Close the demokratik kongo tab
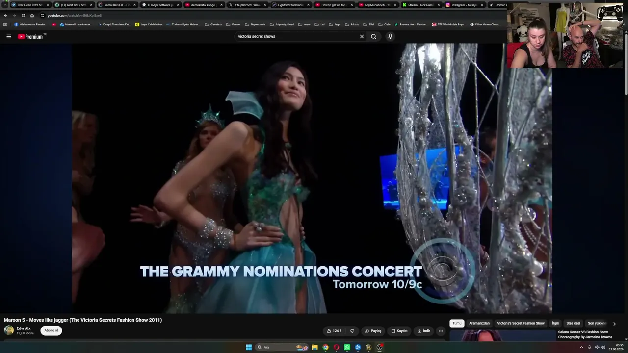This screenshot has width=628, height=353. (x=221, y=5)
